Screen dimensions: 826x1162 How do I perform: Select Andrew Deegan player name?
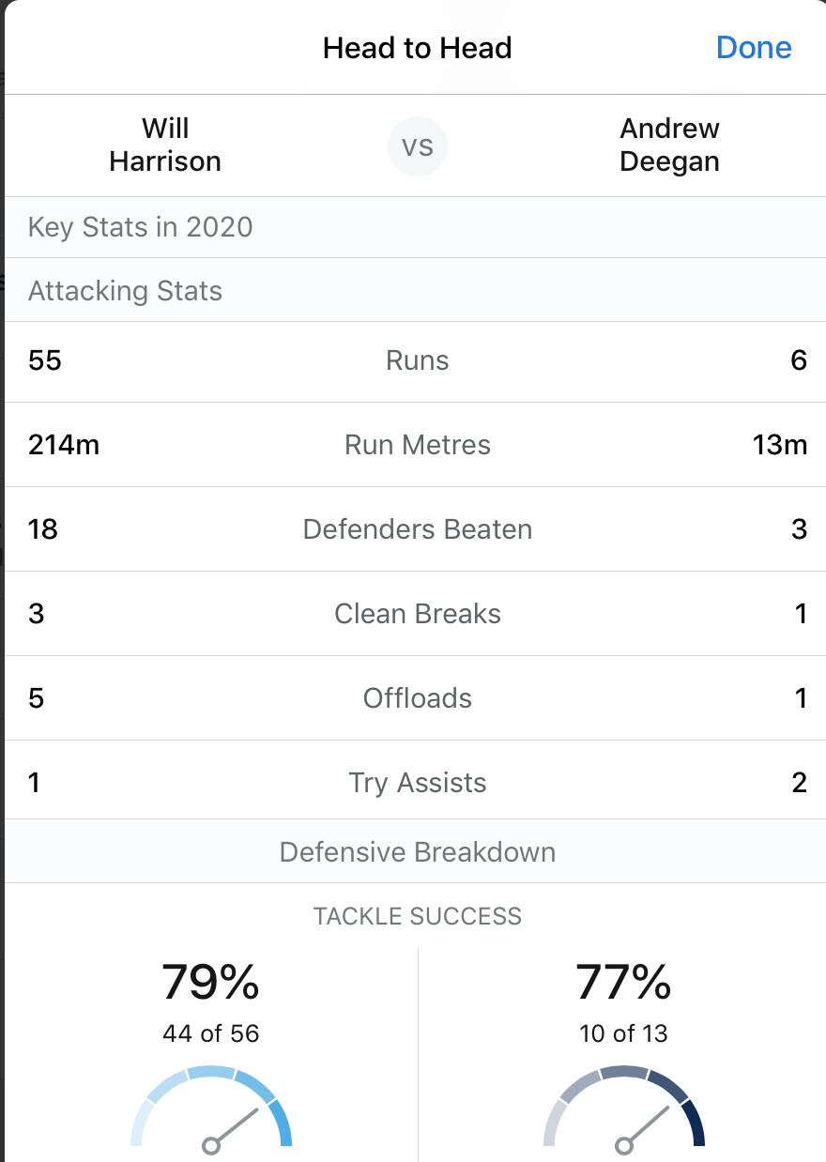pos(669,145)
